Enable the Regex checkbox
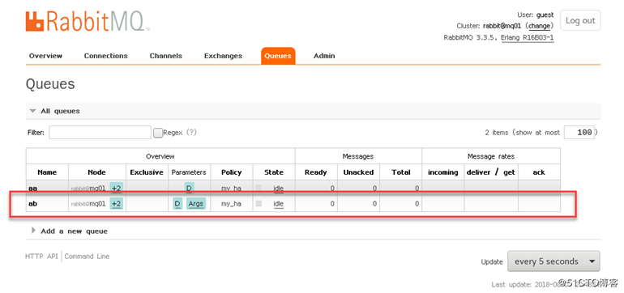The height and width of the screenshot is (293, 624). 158,133
